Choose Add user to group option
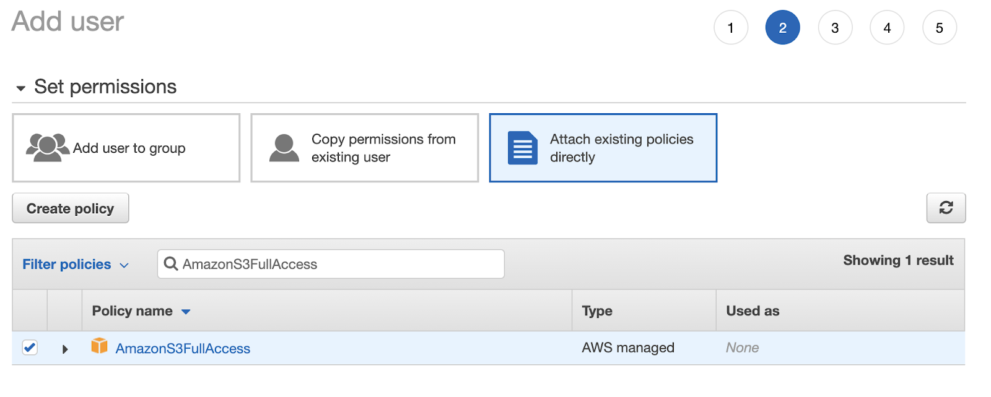This screenshot has width=991, height=397. [x=126, y=148]
